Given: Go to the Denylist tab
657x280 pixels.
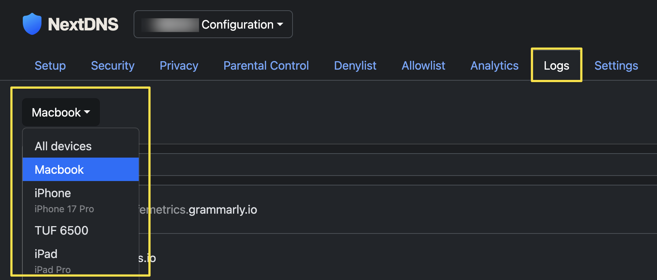Looking at the screenshot, I should point(355,66).
